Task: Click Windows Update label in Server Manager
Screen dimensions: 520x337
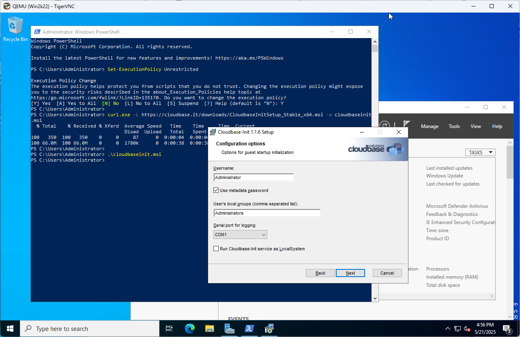Action: [445, 176]
